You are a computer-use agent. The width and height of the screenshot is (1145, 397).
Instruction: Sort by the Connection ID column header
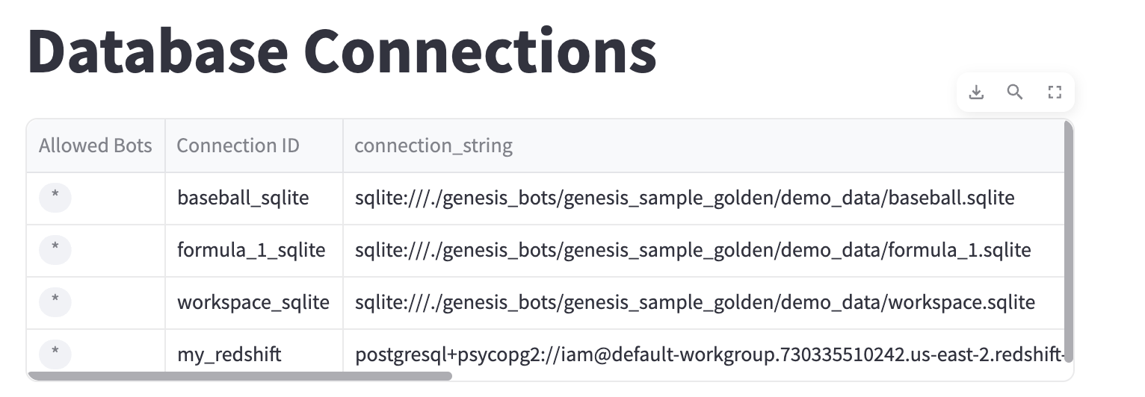coord(238,146)
